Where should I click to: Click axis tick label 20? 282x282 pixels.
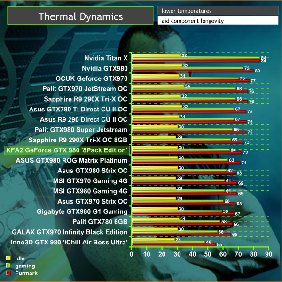pos(162,254)
